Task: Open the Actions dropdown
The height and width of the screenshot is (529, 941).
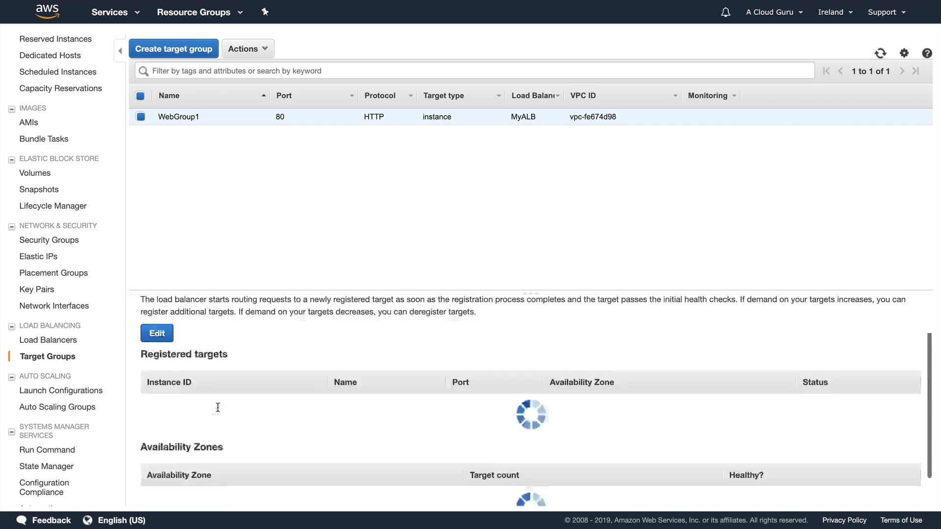Action: coord(248,49)
